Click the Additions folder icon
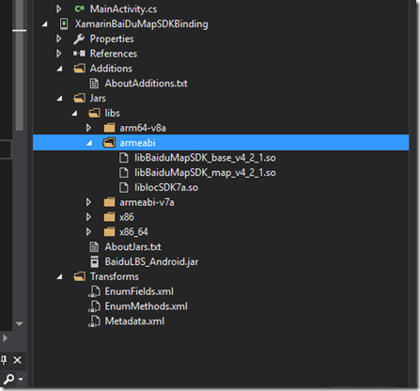Viewport: 420px width, 391px height. pos(80,69)
